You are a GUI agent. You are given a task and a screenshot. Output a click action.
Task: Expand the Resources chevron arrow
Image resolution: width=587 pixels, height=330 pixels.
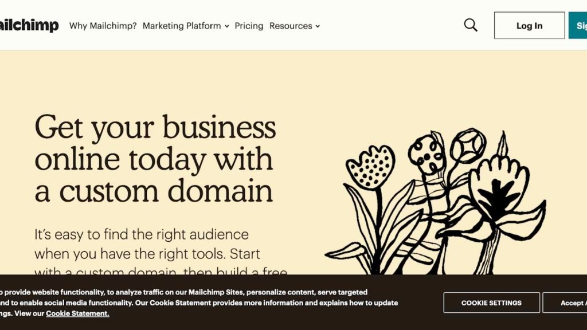click(x=318, y=26)
